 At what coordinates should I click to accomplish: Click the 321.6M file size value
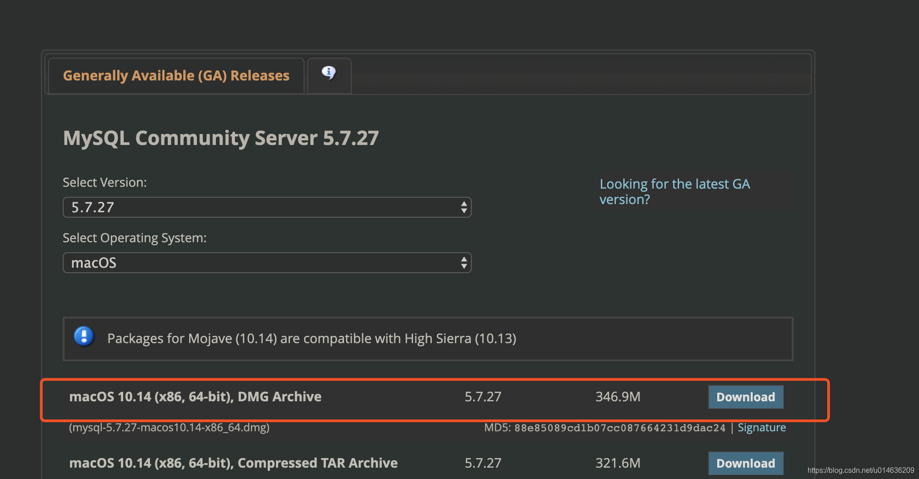(618, 463)
